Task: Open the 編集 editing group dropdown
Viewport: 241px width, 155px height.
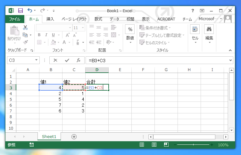Action: pyautogui.click(x=209, y=34)
